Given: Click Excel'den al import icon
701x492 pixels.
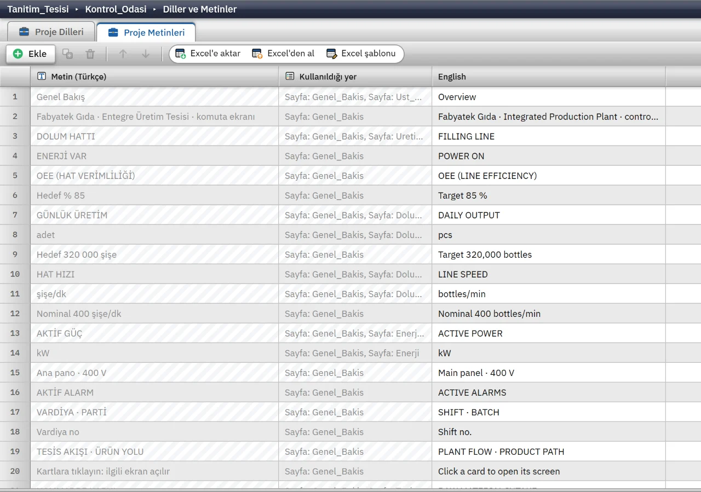Looking at the screenshot, I should point(257,54).
